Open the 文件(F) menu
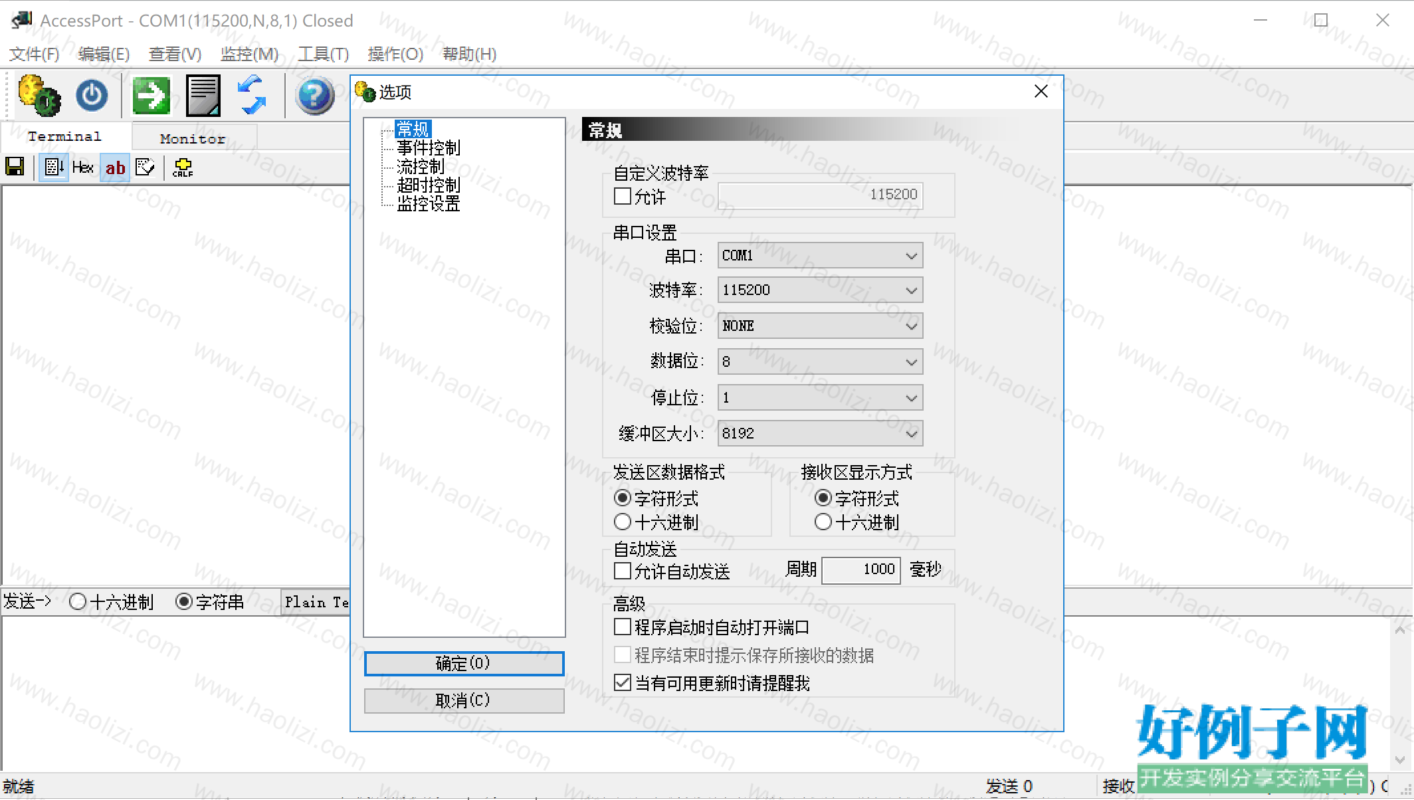The width and height of the screenshot is (1414, 800). (34, 54)
